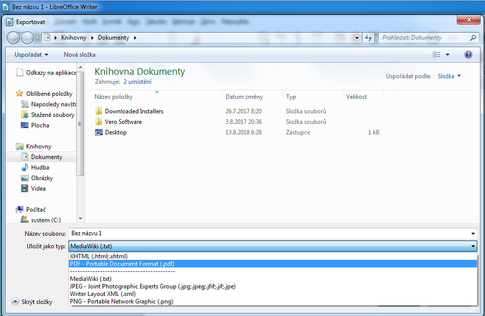Sort by the Datum změny column header
The height and width of the screenshot is (316, 485).
pos(244,97)
